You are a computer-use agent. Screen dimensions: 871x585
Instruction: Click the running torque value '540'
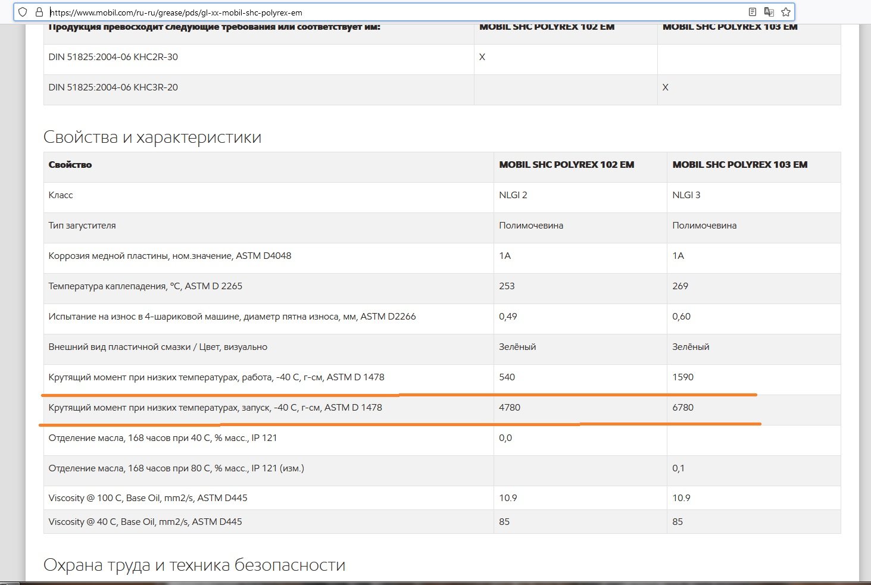[507, 377]
